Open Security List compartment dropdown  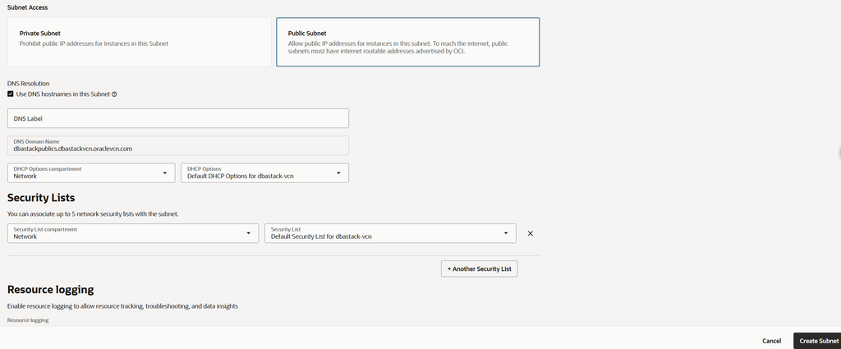pyautogui.click(x=133, y=233)
